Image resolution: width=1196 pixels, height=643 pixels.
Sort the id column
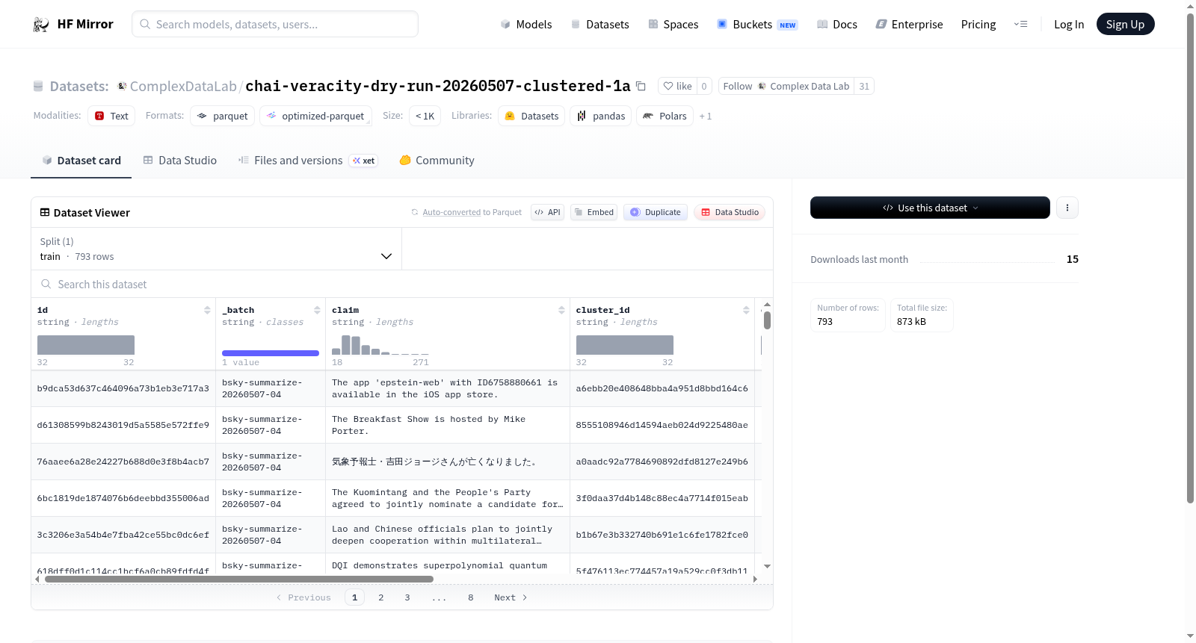207,310
